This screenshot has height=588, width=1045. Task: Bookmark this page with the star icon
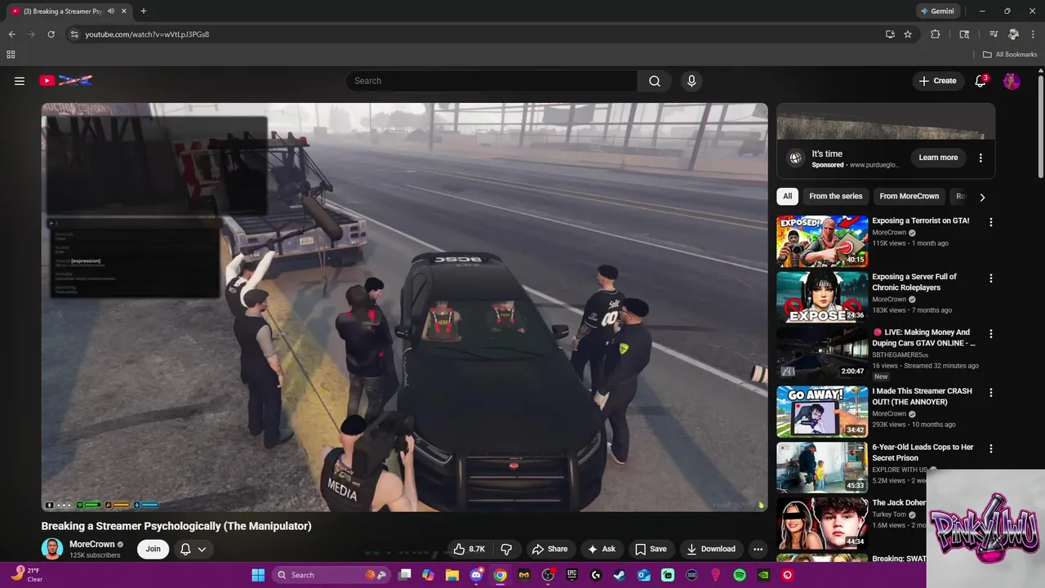(908, 34)
